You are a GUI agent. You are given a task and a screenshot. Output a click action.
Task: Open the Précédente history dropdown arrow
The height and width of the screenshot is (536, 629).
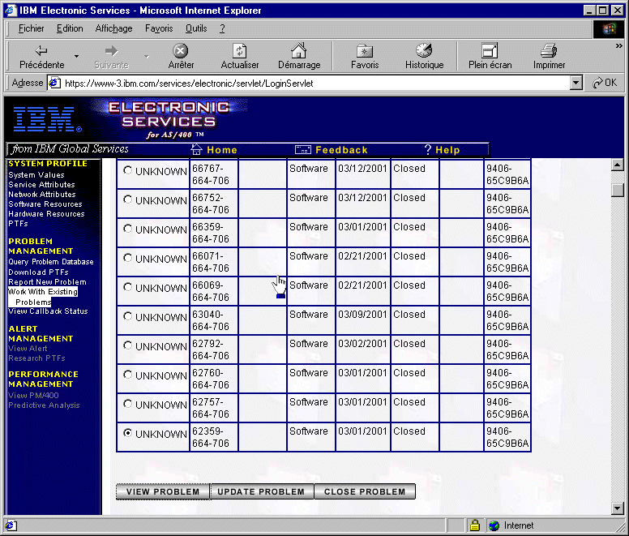[x=76, y=57]
